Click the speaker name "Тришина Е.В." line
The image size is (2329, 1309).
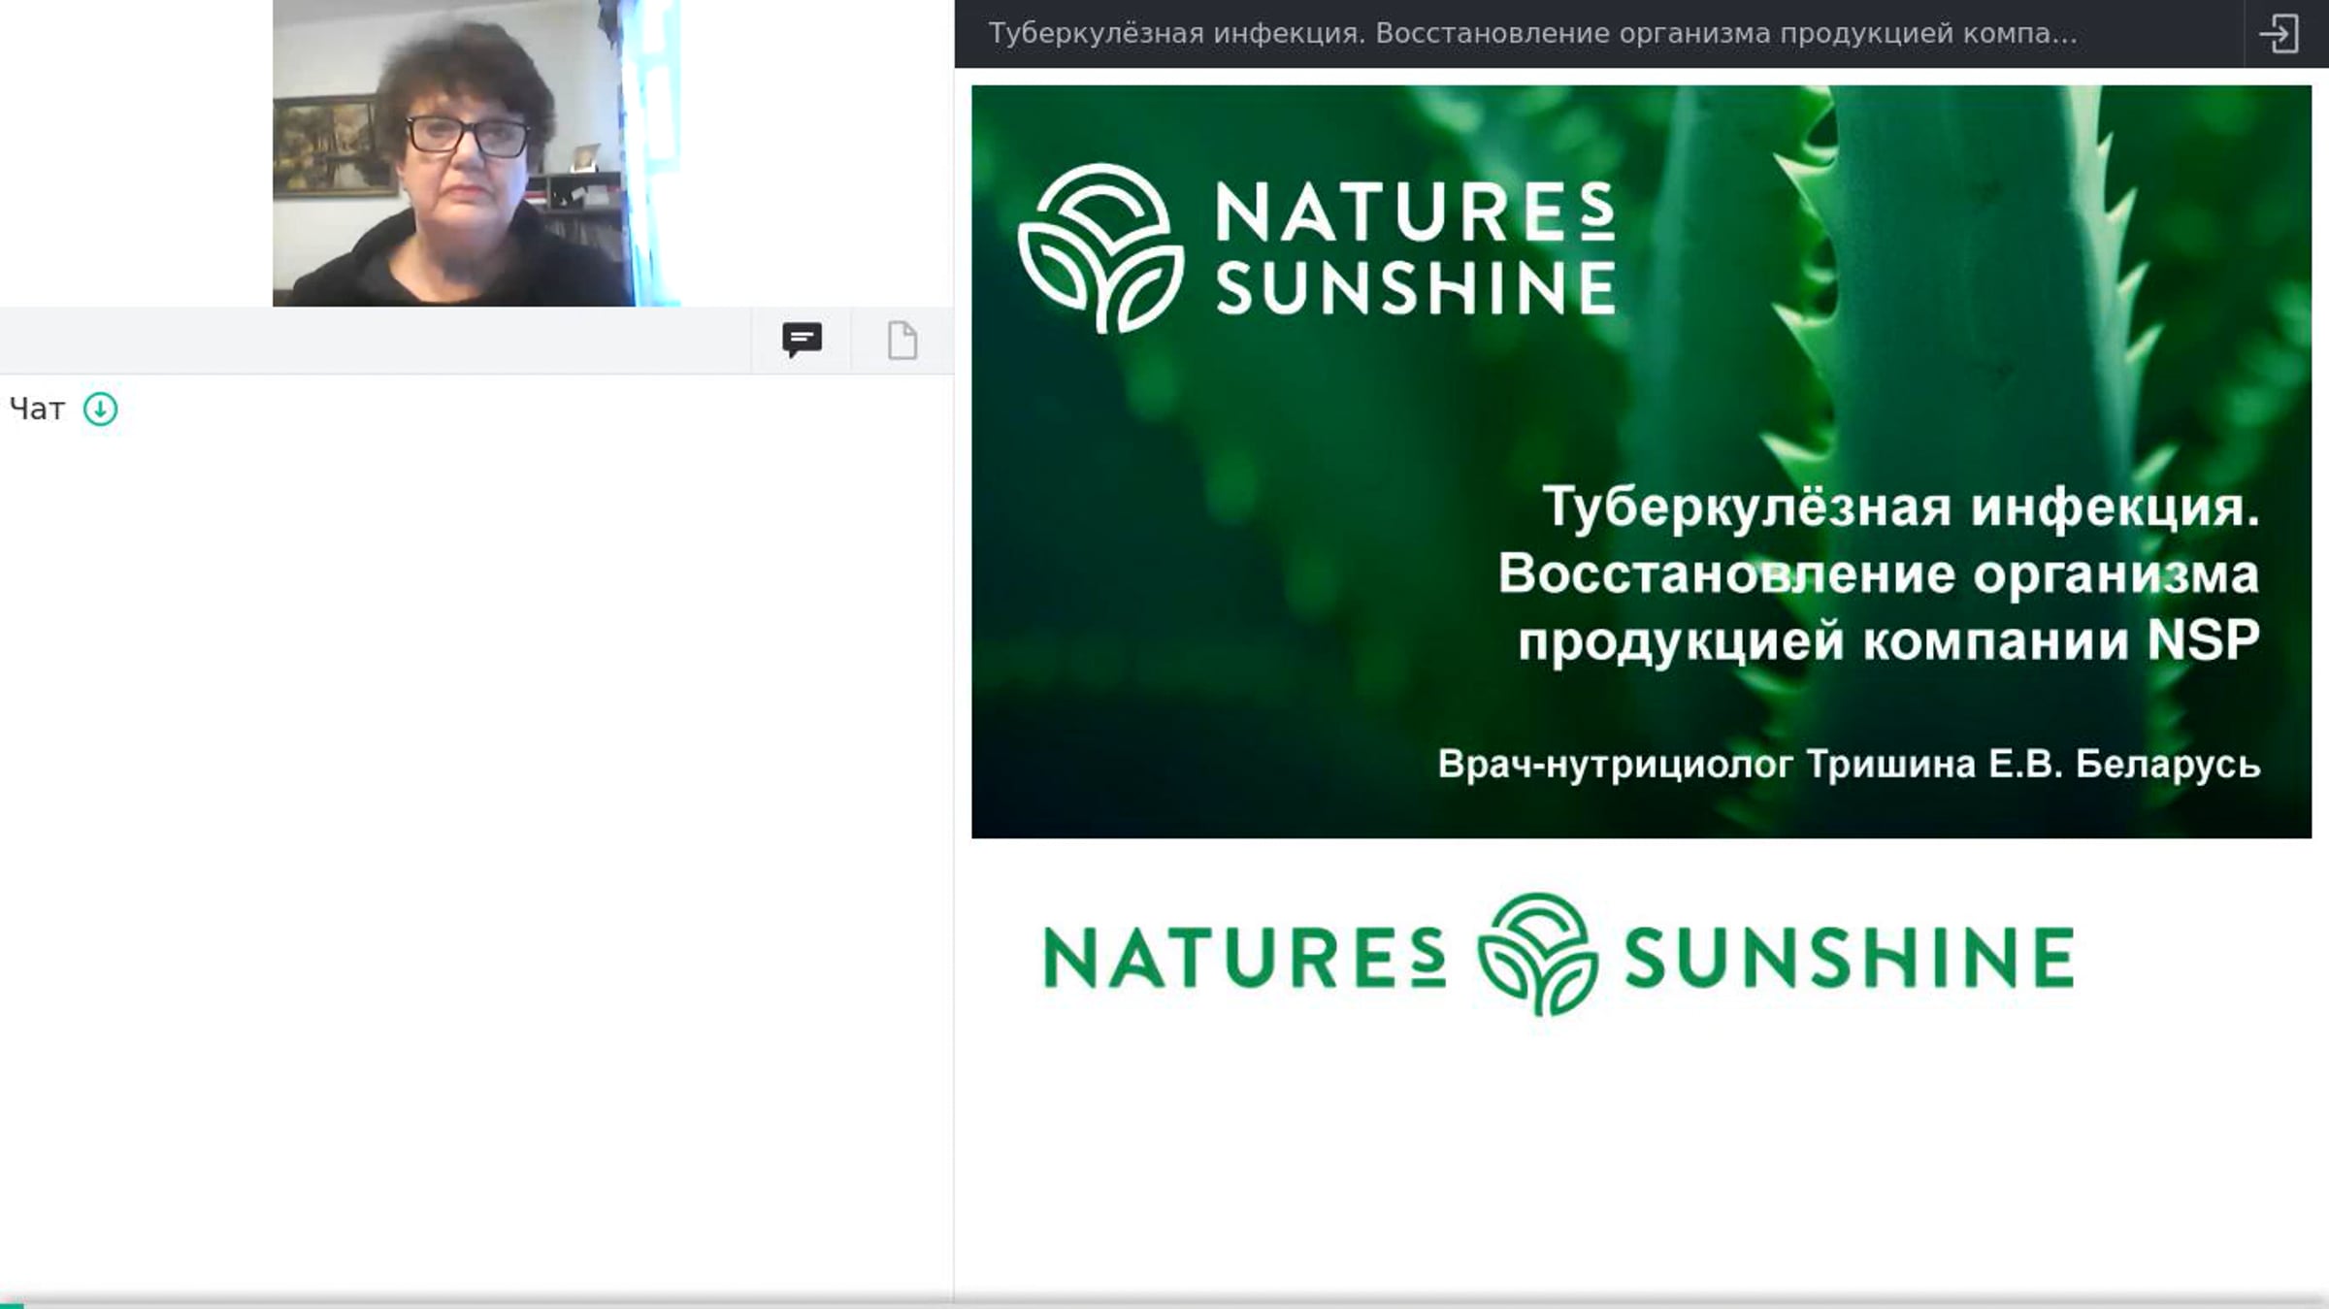pyautogui.click(x=1849, y=765)
